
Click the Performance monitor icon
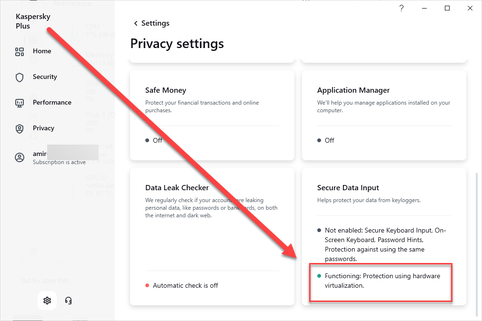point(20,103)
